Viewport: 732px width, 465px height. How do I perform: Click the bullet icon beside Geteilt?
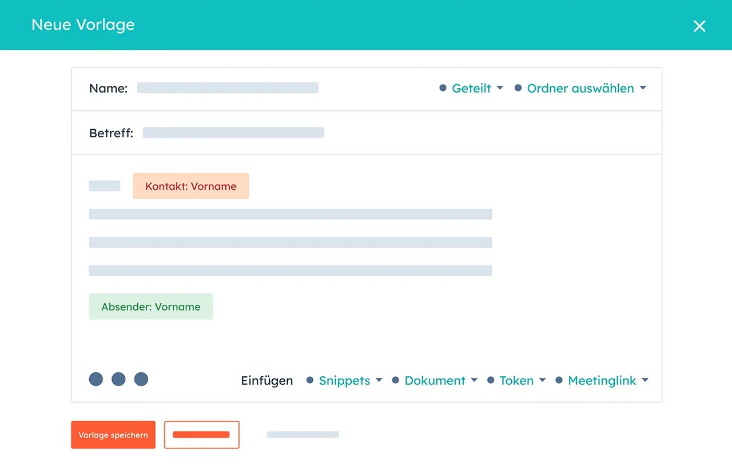point(442,88)
